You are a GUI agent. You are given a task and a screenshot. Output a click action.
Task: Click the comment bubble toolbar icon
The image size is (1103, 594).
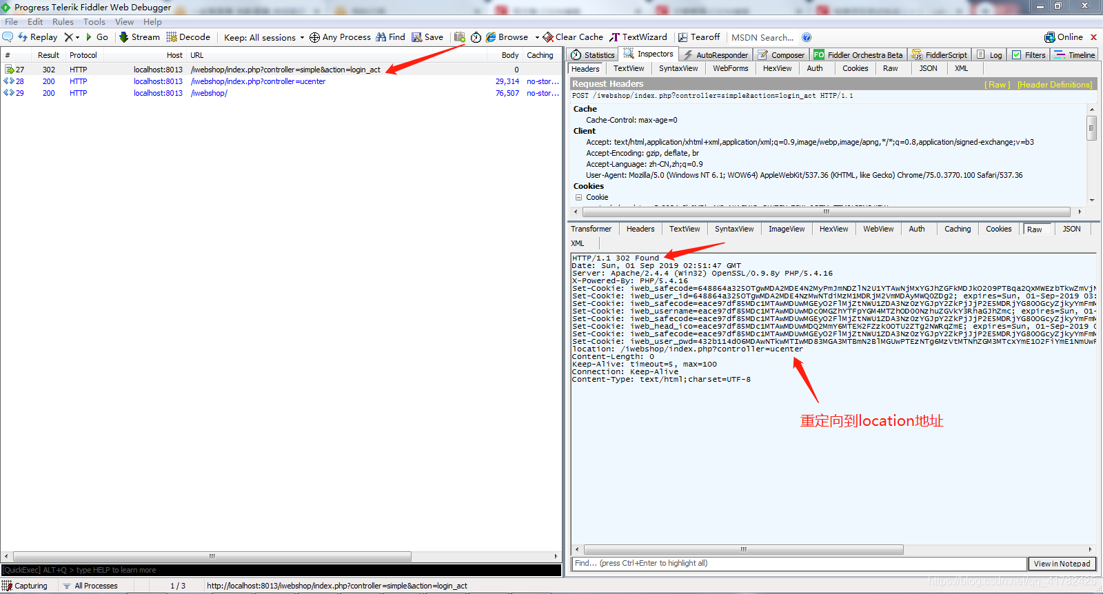click(x=8, y=37)
